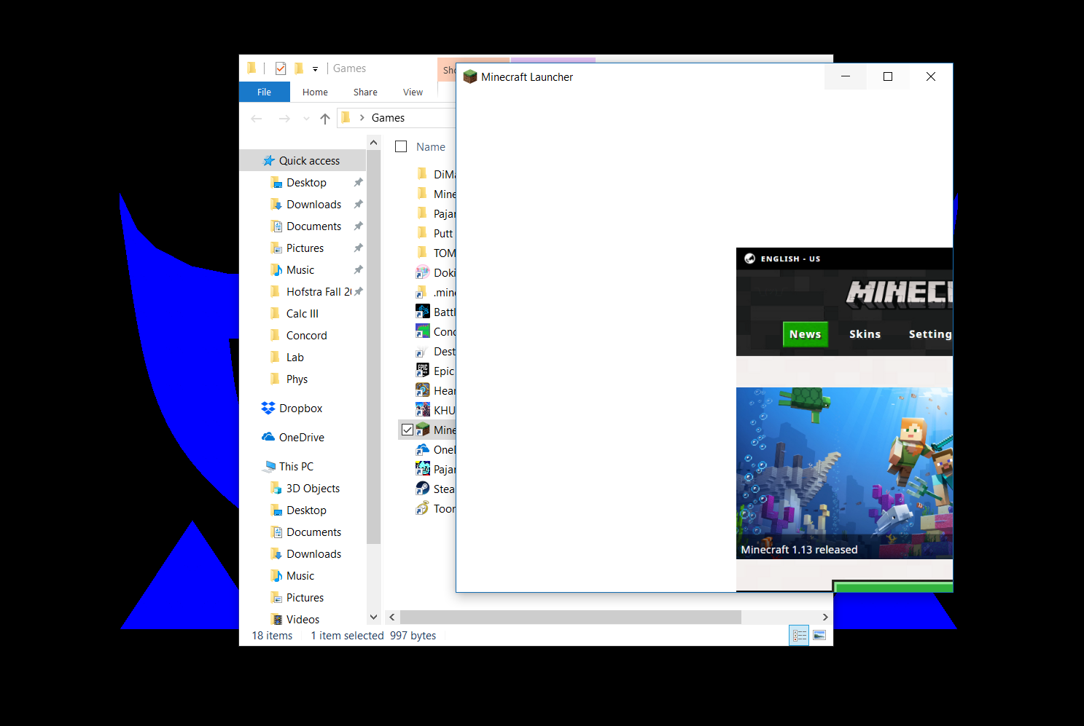1084x726 pixels.
Task: Click the grass block icon in Minecraft Launcher title bar
Action: (470, 76)
